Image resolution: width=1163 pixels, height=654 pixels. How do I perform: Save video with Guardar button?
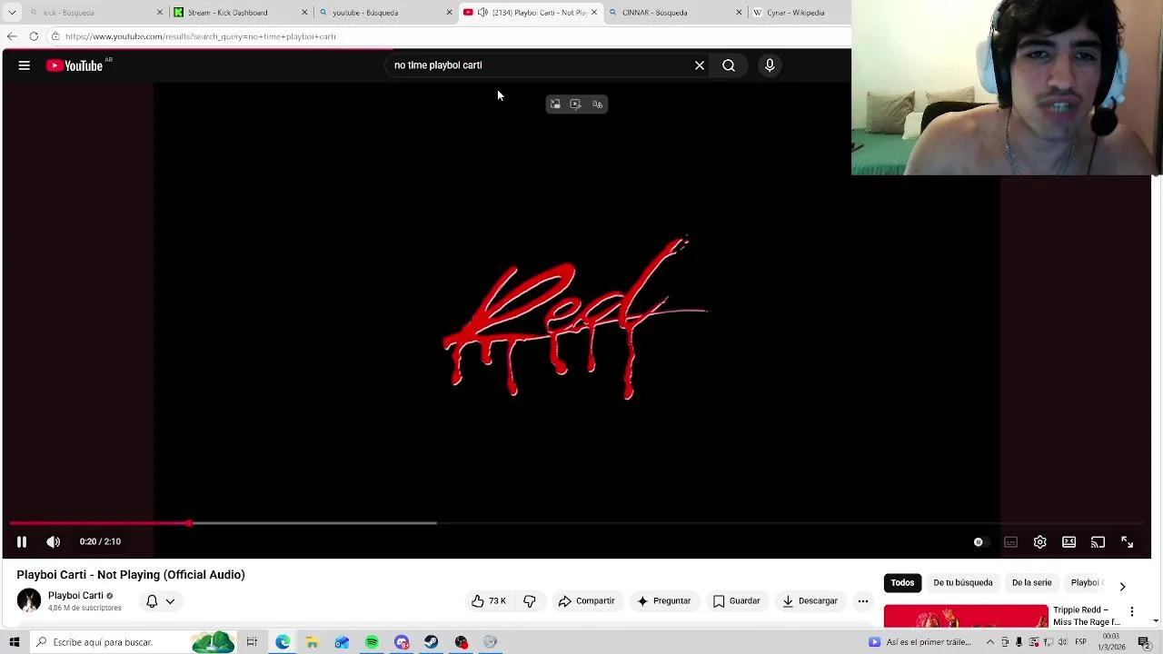pyautogui.click(x=736, y=601)
